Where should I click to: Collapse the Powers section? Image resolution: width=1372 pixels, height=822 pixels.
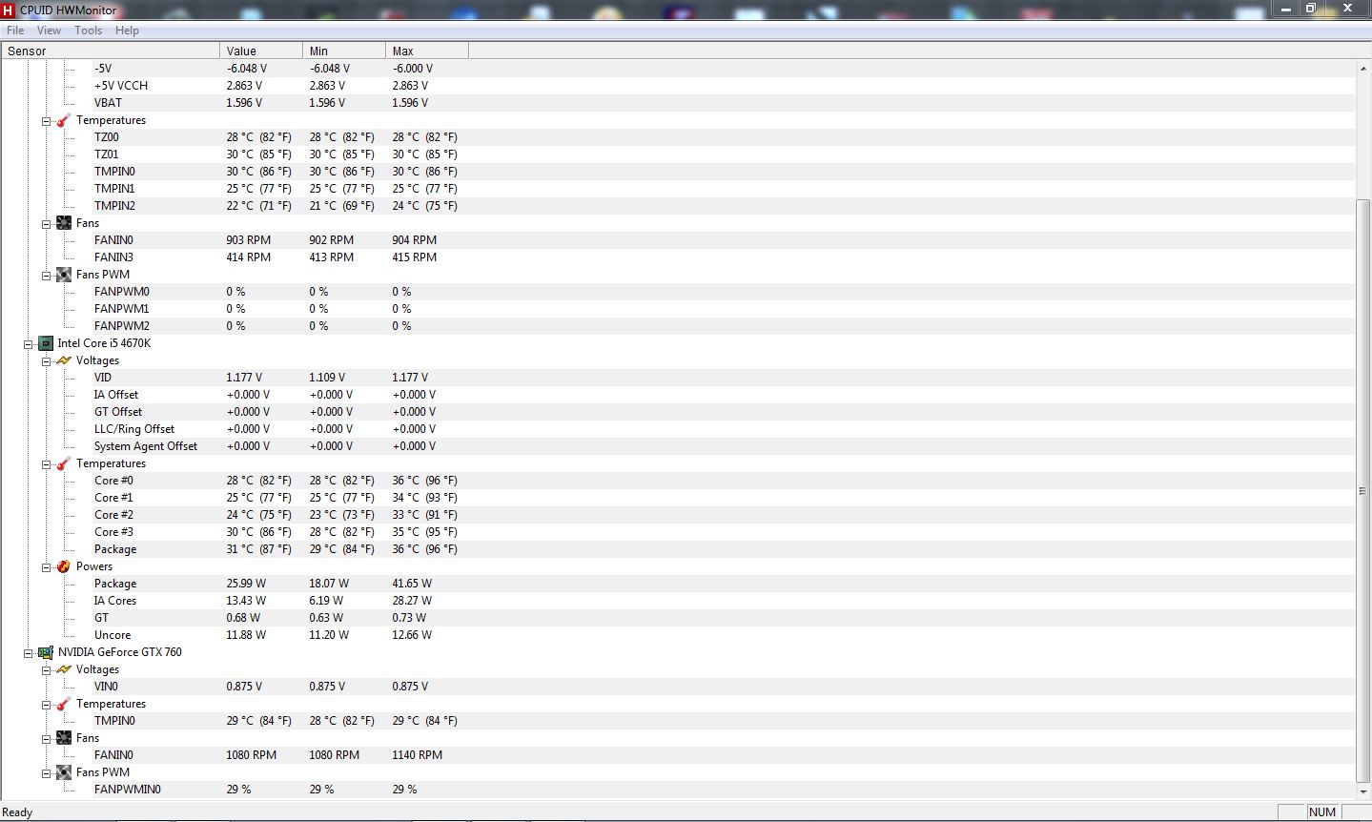coord(46,567)
